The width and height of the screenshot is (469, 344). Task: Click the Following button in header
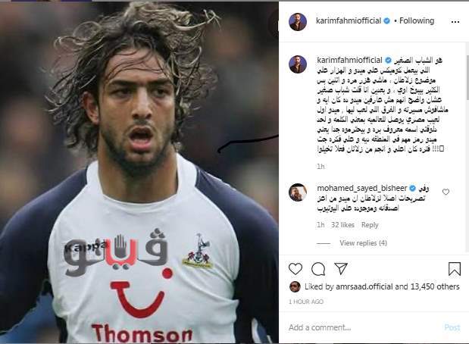pos(417,20)
